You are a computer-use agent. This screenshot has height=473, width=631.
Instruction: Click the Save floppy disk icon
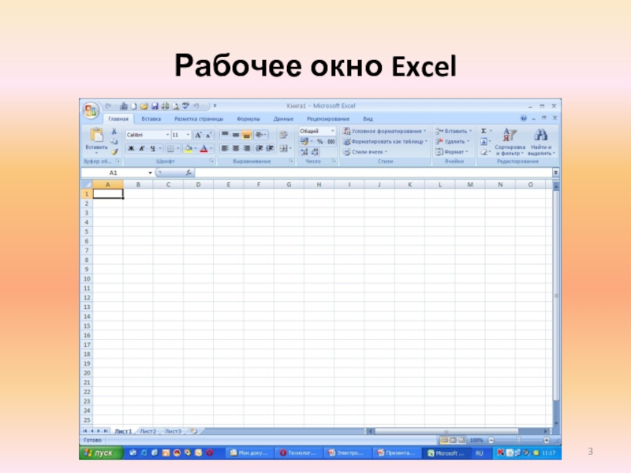[x=155, y=106]
